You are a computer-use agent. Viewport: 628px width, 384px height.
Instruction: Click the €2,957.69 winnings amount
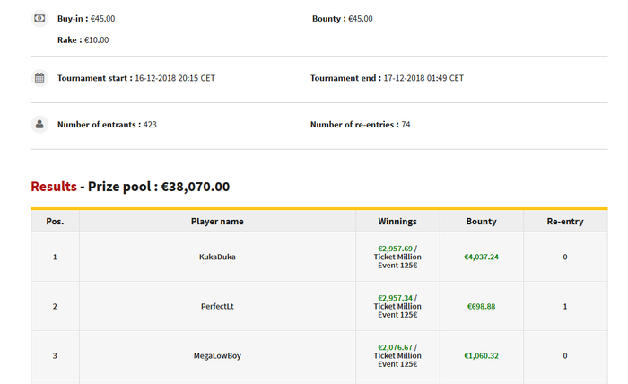click(395, 249)
